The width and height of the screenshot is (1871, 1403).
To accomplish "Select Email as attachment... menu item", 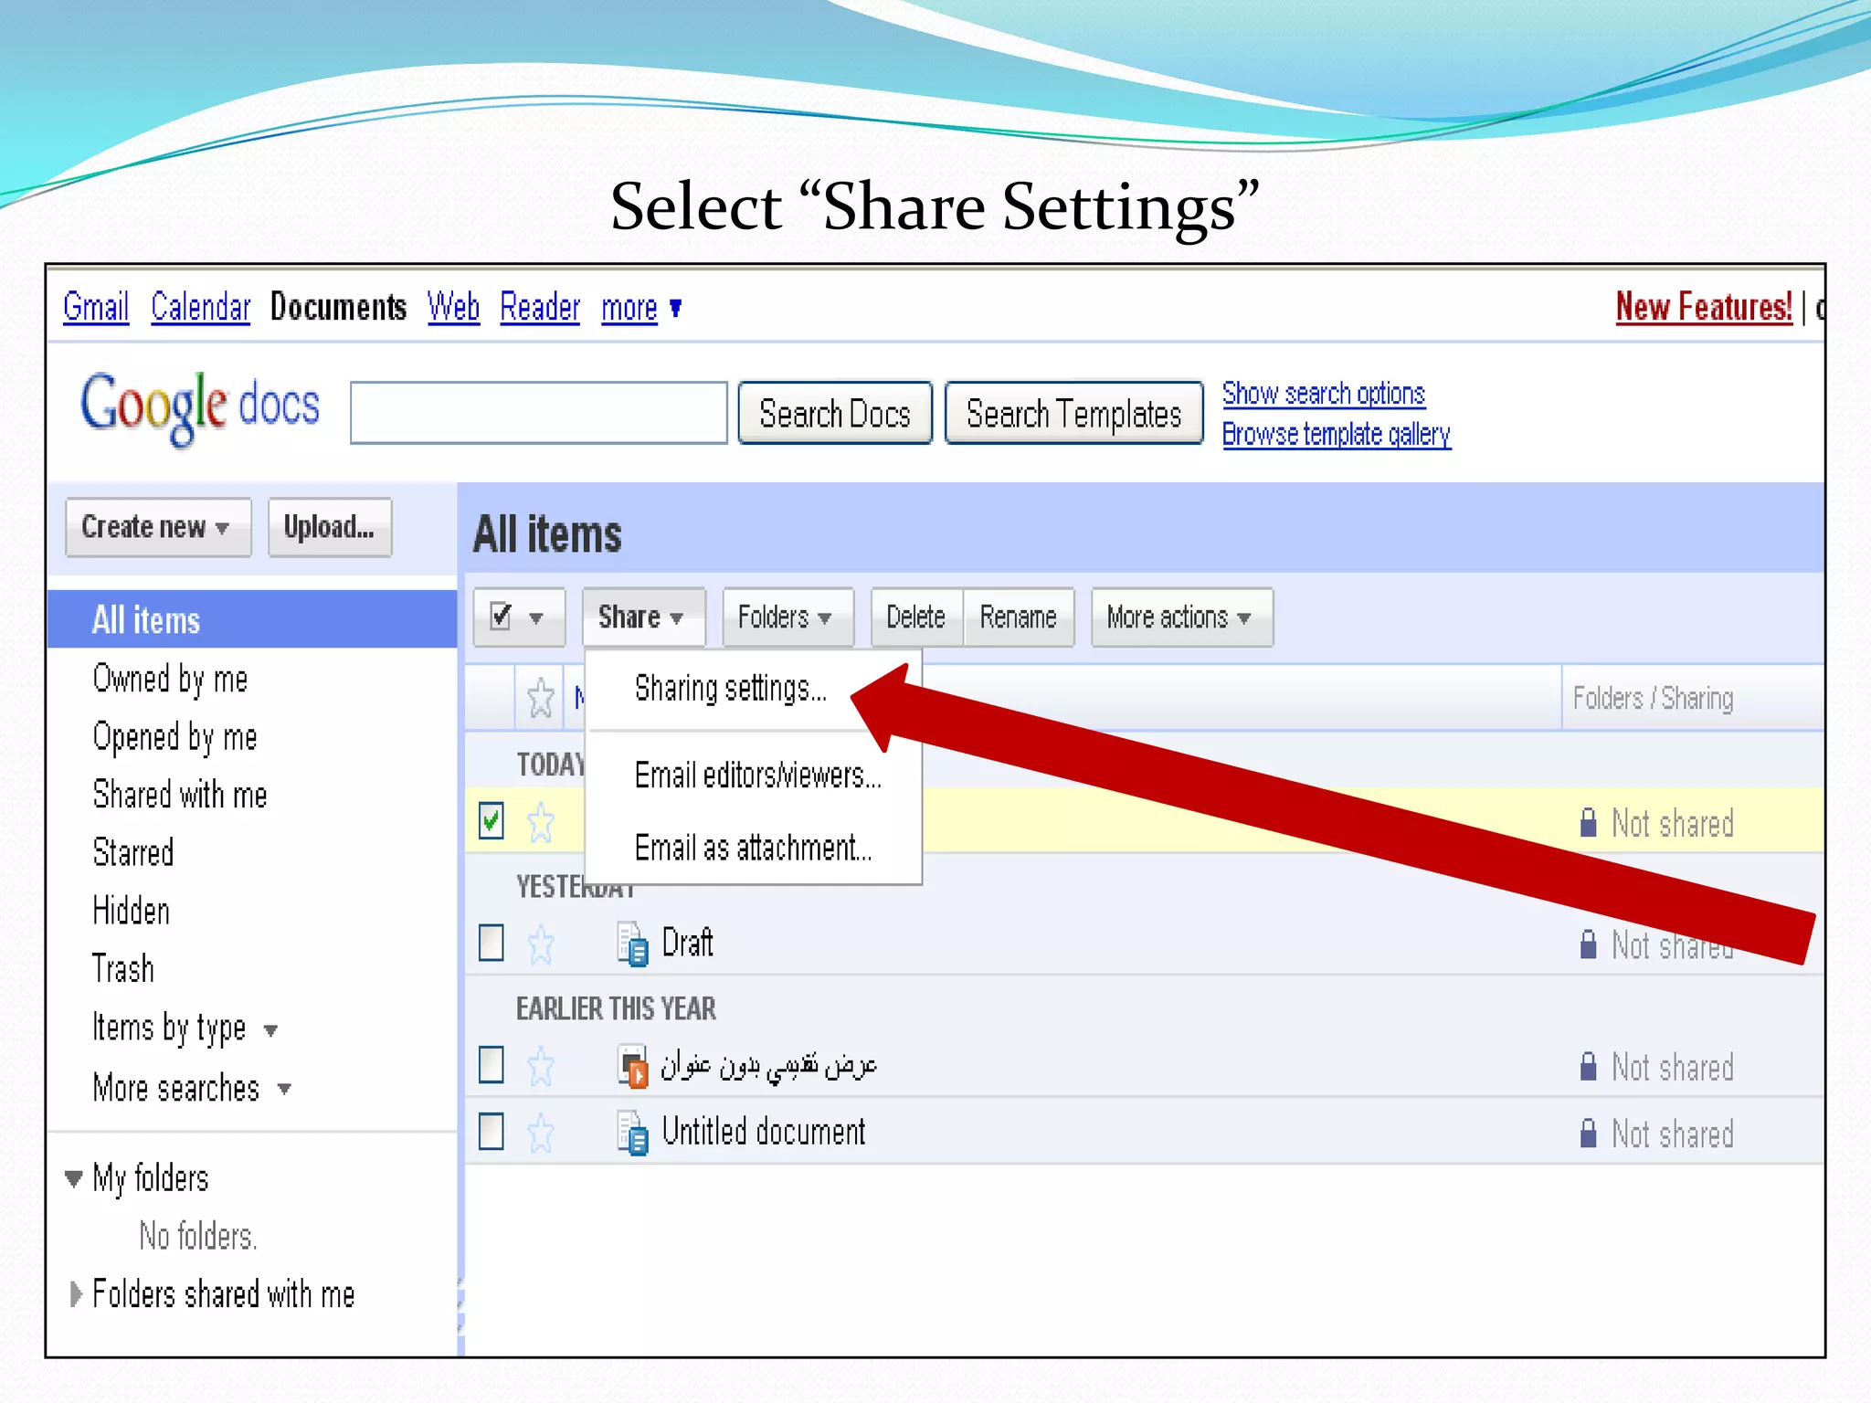I will (x=754, y=848).
